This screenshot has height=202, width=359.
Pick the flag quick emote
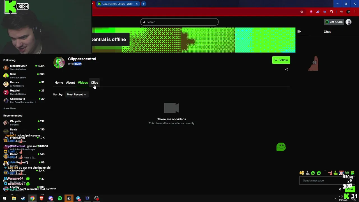point(341,173)
